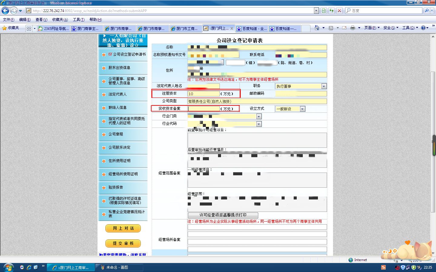Viewport: 436px width, 272px height.
Task: Switch to the 厦门市工商 tab
Action: click(x=185, y=28)
